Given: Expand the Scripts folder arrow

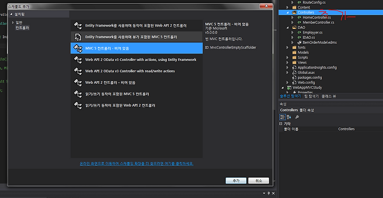Looking at the screenshot, I should point(288,57).
